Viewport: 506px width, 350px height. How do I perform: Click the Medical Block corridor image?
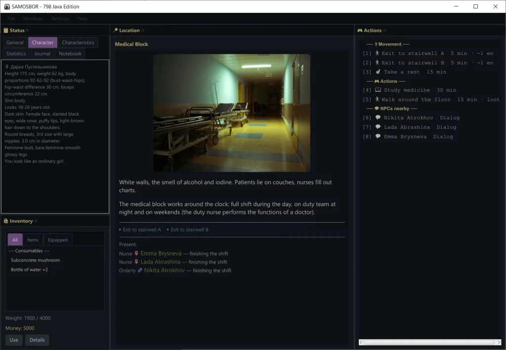point(232,113)
